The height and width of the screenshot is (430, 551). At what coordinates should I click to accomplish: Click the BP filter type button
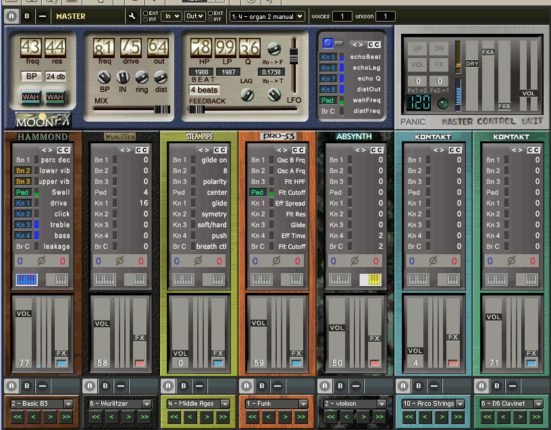[x=31, y=76]
